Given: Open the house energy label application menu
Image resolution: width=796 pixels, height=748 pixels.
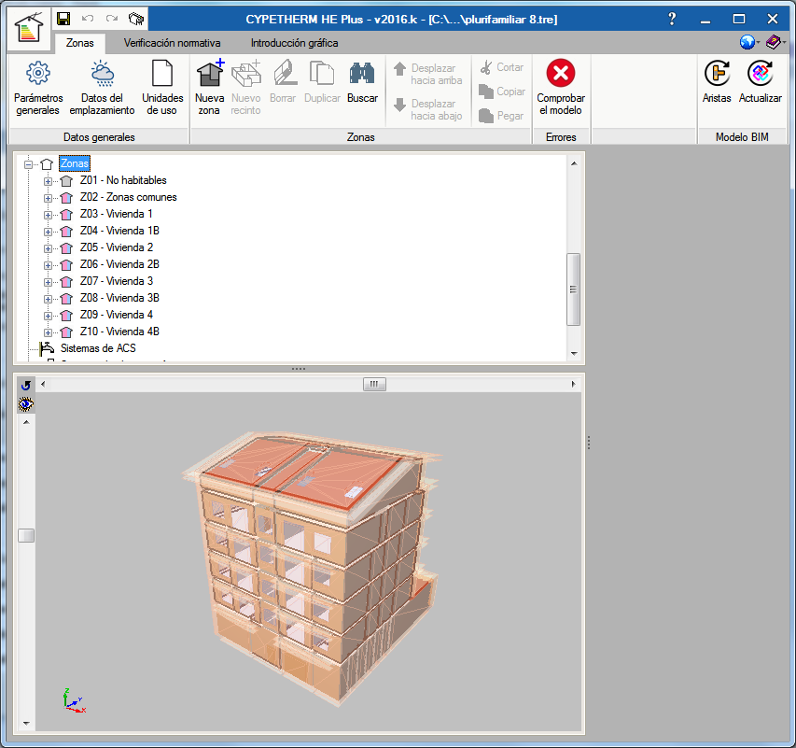Looking at the screenshot, I should click(x=29, y=28).
